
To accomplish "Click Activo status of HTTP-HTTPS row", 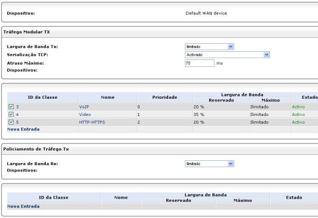I will pos(298,122).
